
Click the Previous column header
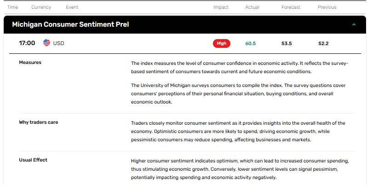[x=327, y=7]
